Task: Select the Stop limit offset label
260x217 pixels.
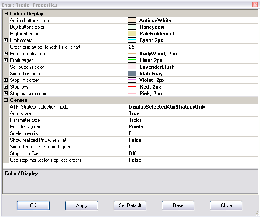Action: tap(25, 153)
